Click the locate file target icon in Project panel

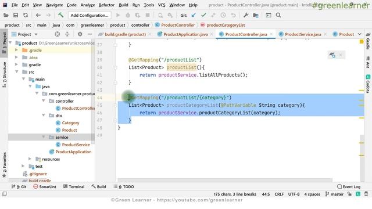[x=57, y=34]
